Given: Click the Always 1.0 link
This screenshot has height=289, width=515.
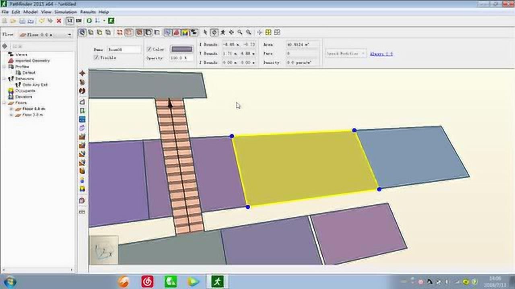Looking at the screenshot, I should tap(381, 54).
